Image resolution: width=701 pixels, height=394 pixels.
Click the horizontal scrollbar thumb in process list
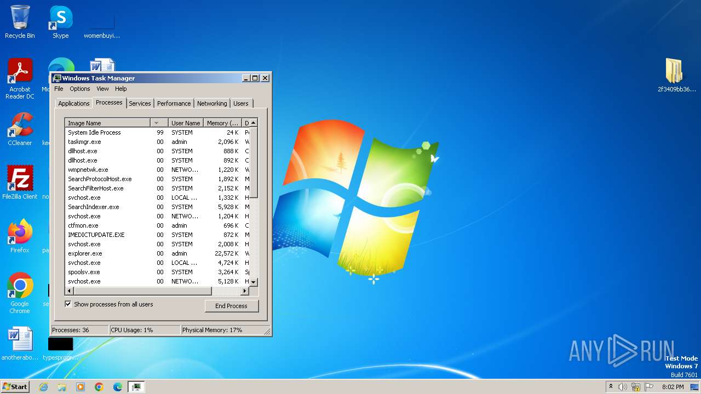point(142,291)
